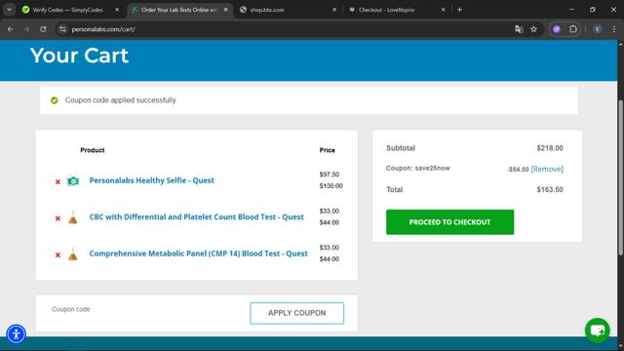Close the Verify Codes SimplyCodes tab
624x351 pixels.
pyautogui.click(x=117, y=10)
